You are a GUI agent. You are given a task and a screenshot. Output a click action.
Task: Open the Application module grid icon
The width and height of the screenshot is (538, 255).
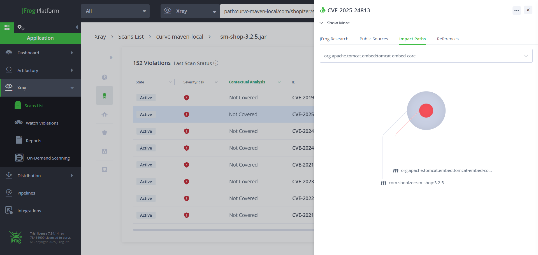[7, 27]
